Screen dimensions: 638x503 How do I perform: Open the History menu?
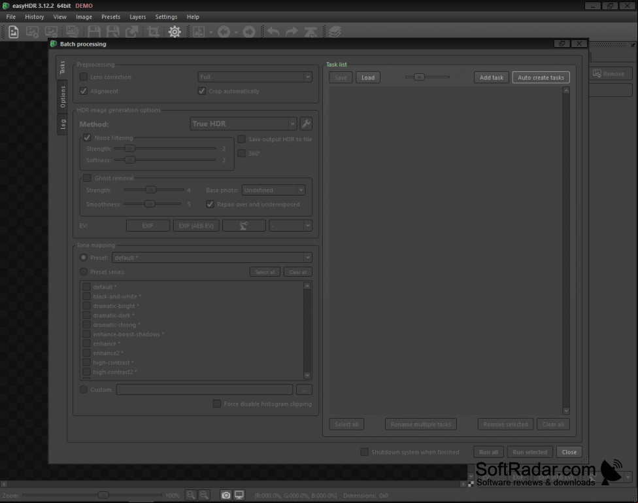pos(35,17)
